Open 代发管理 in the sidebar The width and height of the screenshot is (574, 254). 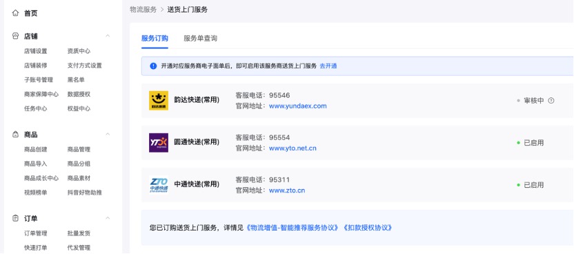[x=79, y=248]
